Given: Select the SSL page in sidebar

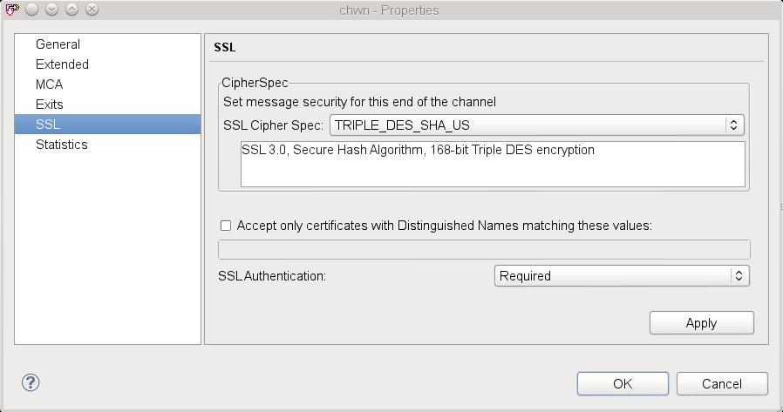Looking at the screenshot, I should pos(48,125).
